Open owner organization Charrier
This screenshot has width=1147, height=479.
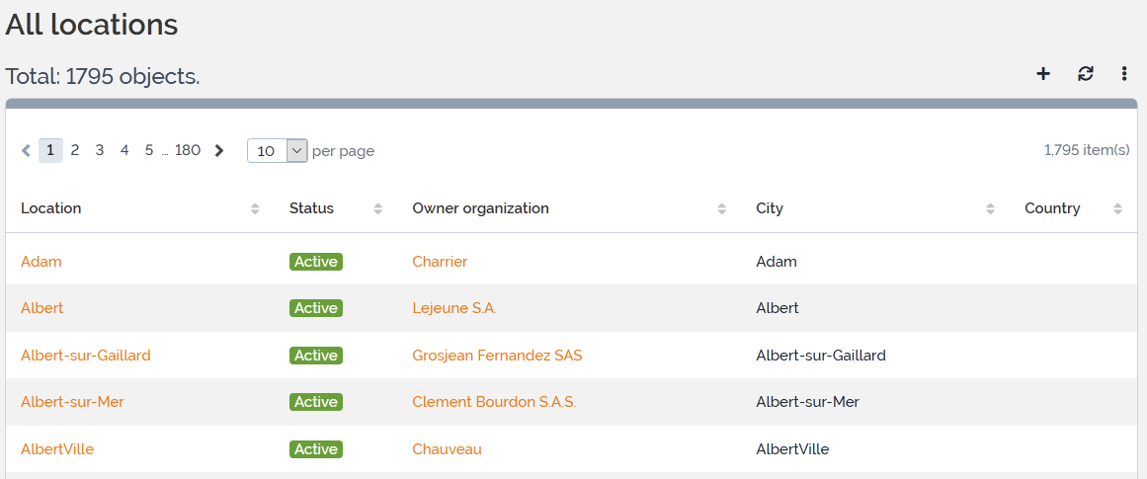pyautogui.click(x=440, y=262)
